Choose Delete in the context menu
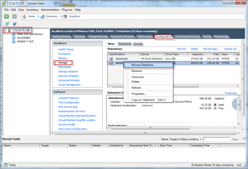The height and width of the screenshot is (169, 248). pyautogui.click(x=148, y=82)
